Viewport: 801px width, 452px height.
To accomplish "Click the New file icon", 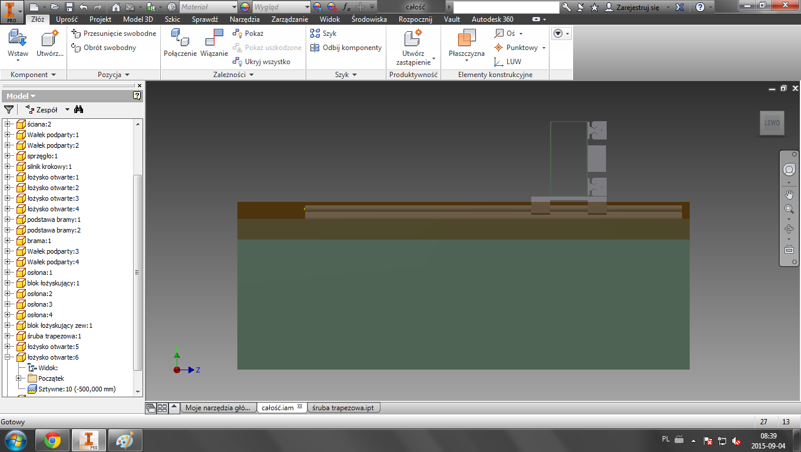I will pyautogui.click(x=34, y=7).
